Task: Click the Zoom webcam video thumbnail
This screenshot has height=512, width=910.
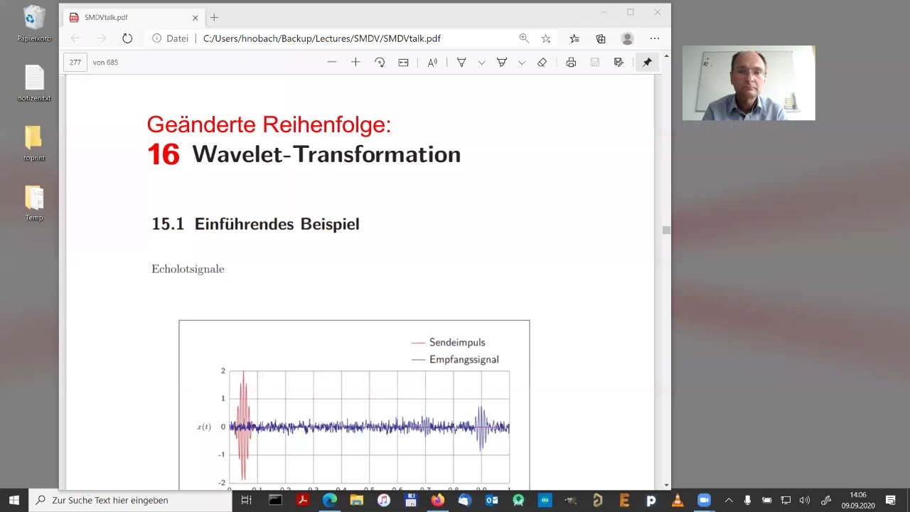Action: [x=749, y=83]
